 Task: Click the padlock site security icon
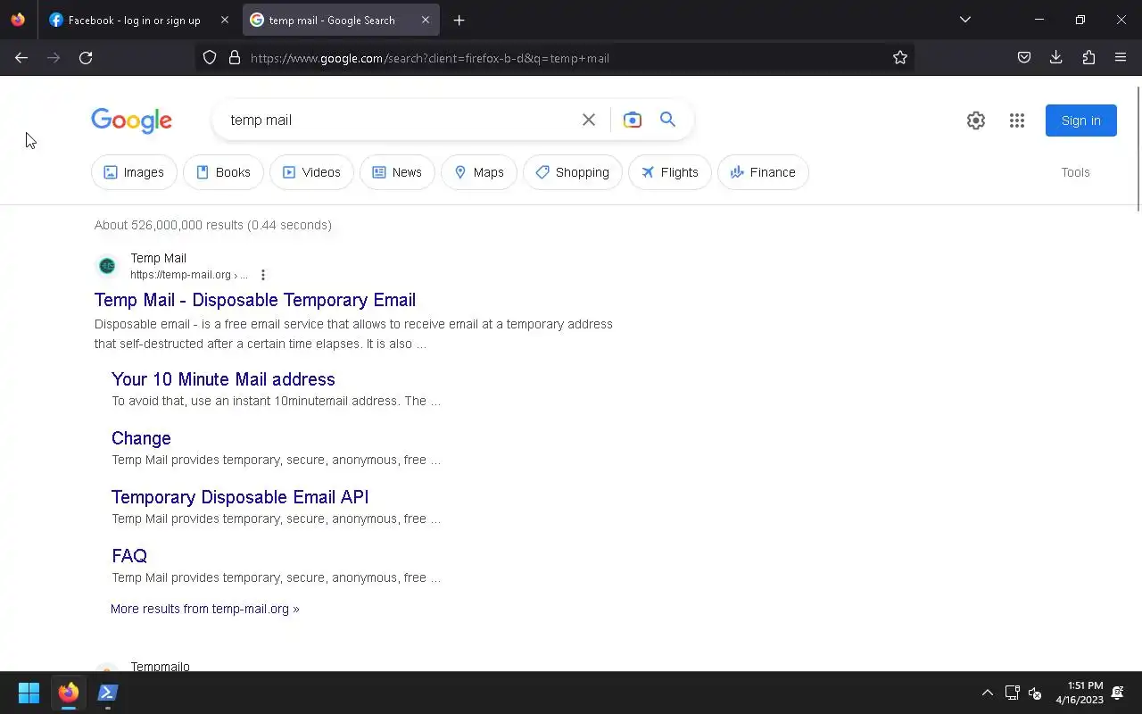[235, 58]
